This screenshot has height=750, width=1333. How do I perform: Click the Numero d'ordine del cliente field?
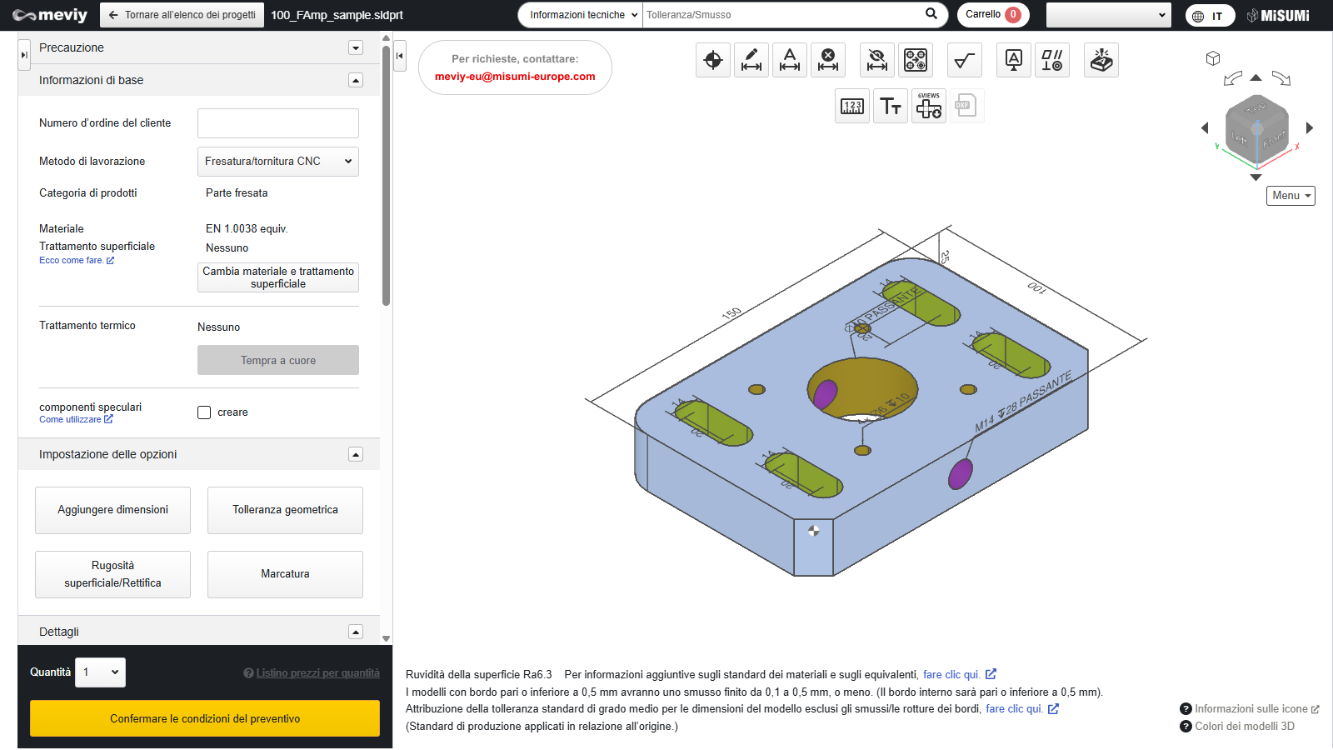(278, 123)
